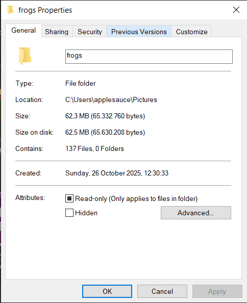Click the Hidden label text
The height and width of the screenshot is (303, 247).
coord(86,213)
